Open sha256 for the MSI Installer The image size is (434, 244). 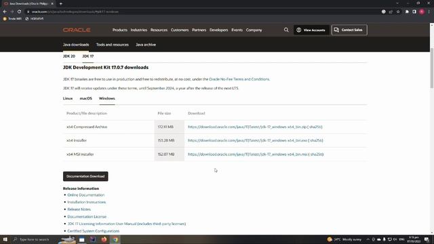tap(317, 154)
